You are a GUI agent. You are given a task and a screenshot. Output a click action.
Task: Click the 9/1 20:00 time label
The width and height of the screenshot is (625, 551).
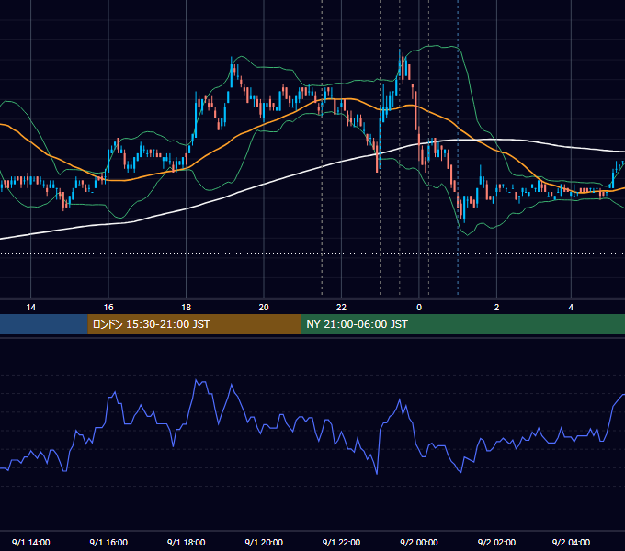coord(264,542)
